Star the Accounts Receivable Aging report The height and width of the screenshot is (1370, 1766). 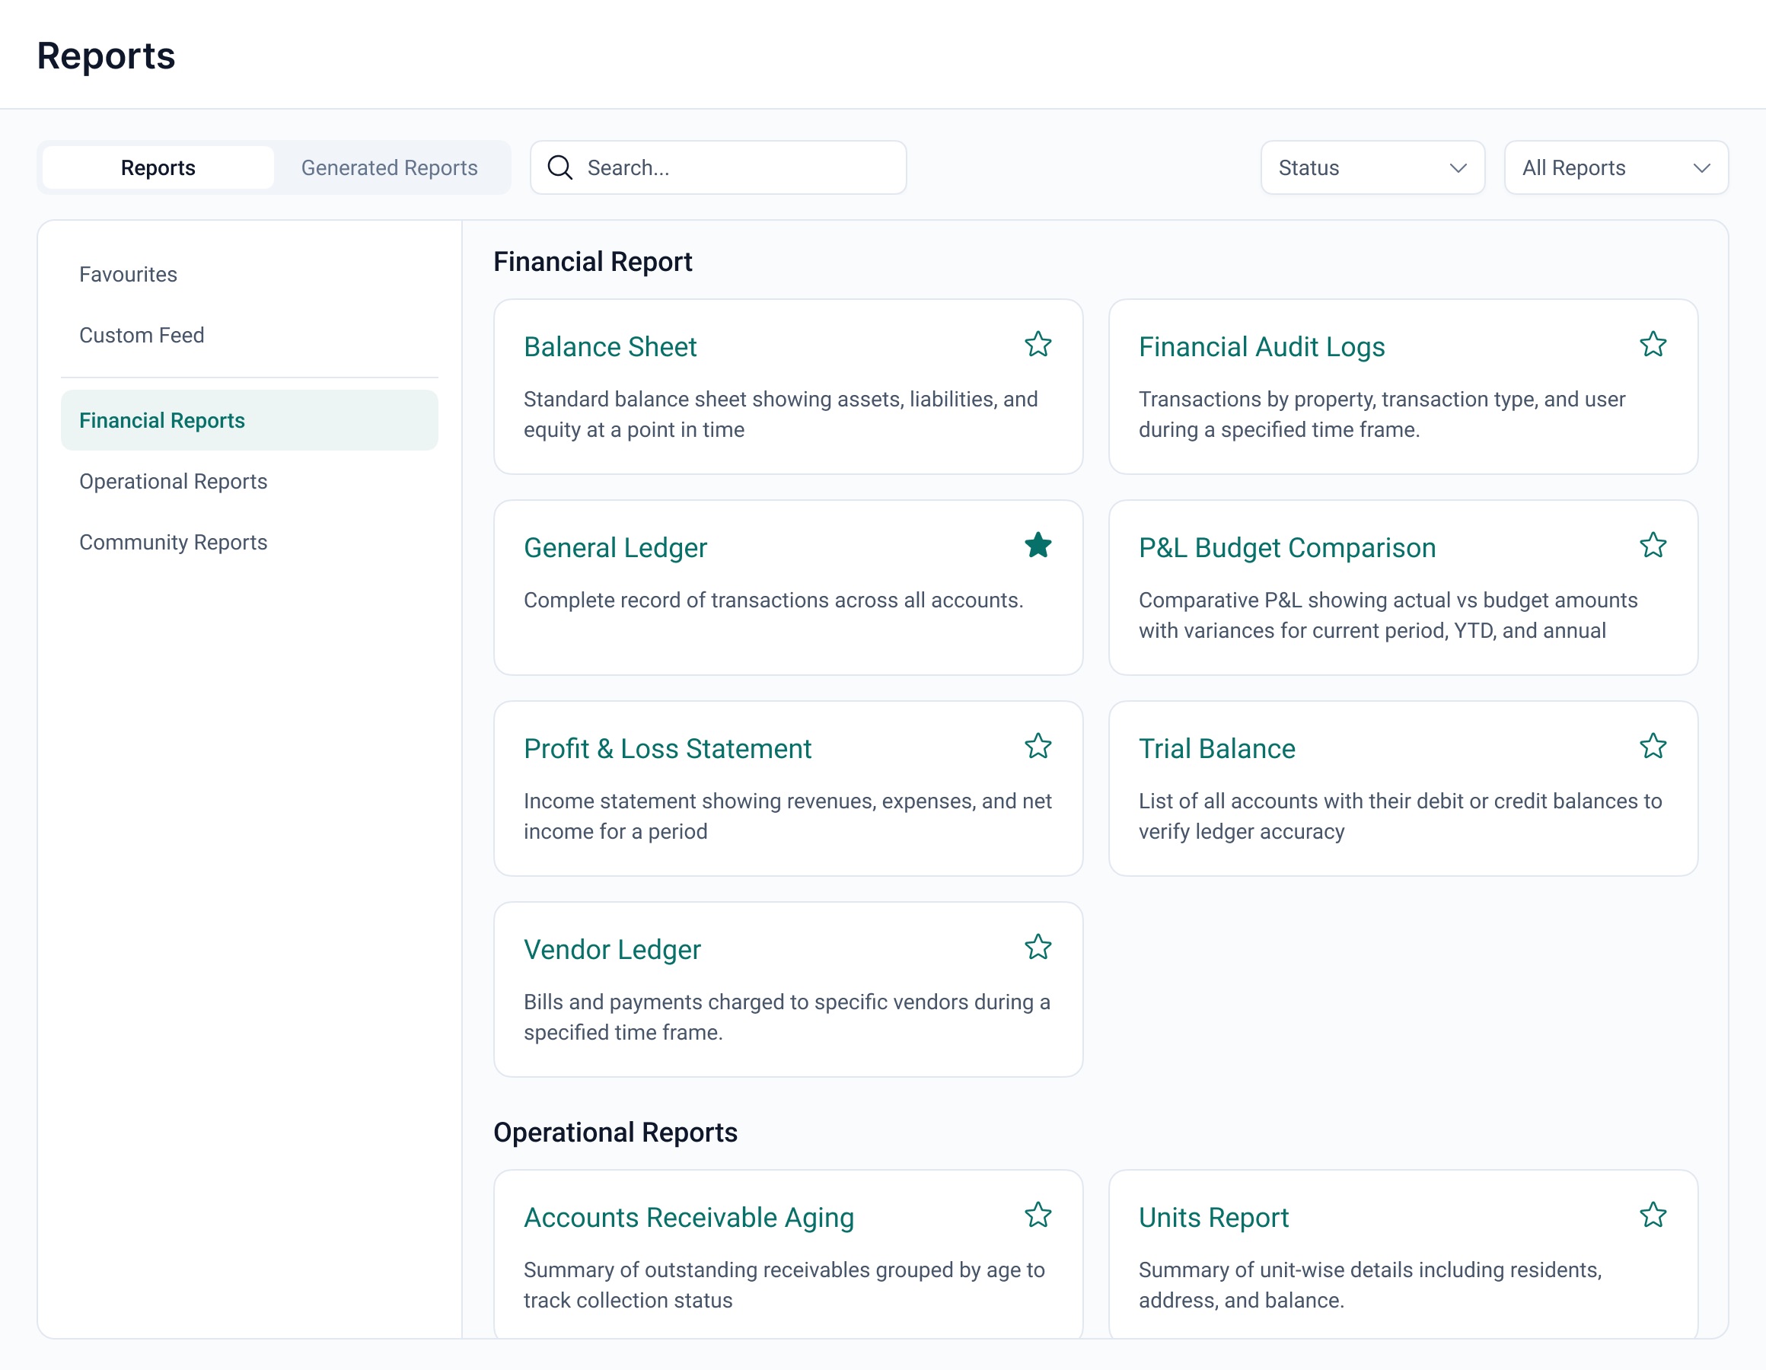click(x=1038, y=1215)
